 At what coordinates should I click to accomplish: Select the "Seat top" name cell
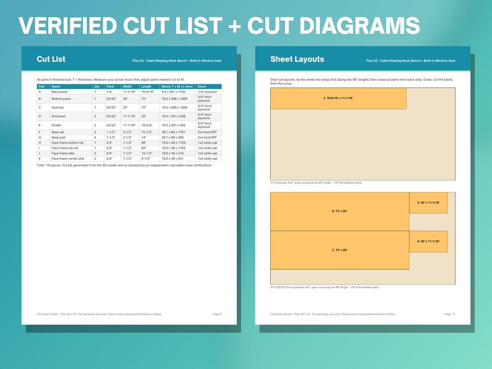click(58, 108)
